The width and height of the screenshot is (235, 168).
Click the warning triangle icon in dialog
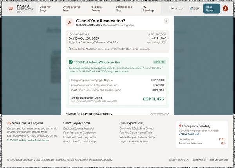point(70,22)
